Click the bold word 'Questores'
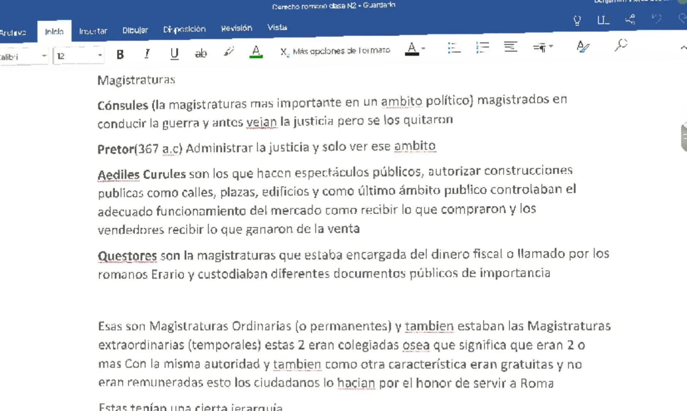The width and height of the screenshot is (687, 411). pyautogui.click(x=127, y=256)
